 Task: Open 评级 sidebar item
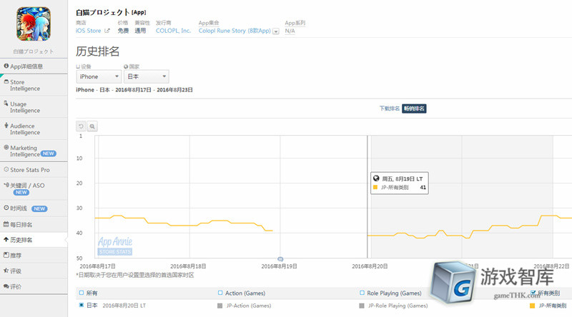pyautogui.click(x=34, y=271)
